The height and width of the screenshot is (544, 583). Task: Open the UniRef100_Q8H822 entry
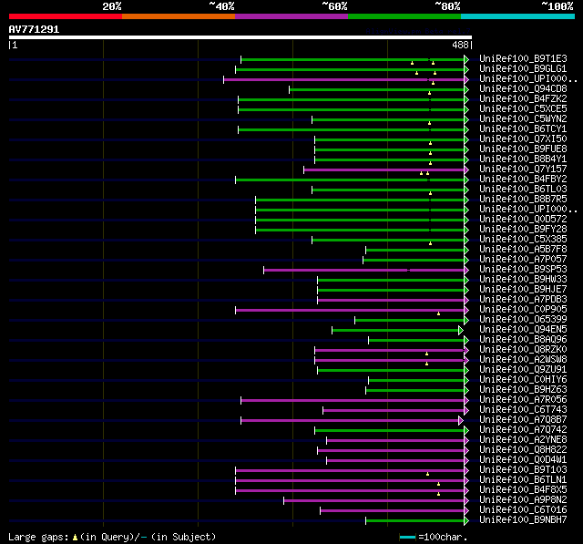[523, 450]
